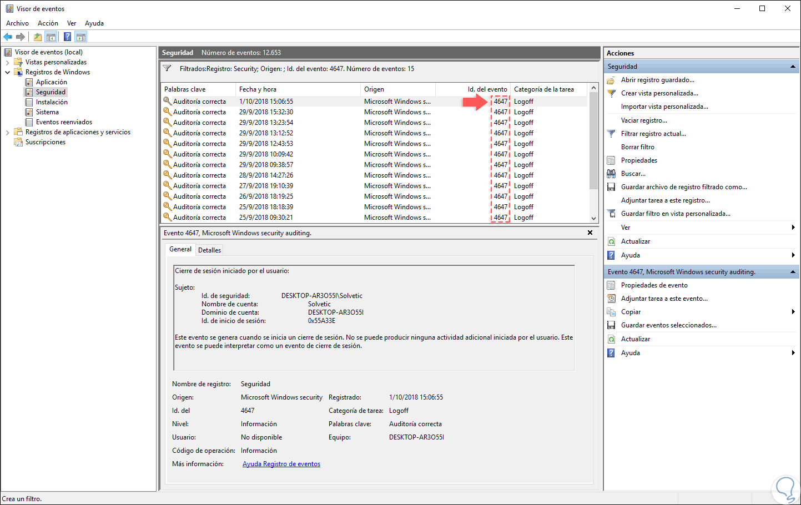Open the Ver menu in the menu bar

pyautogui.click(x=72, y=23)
